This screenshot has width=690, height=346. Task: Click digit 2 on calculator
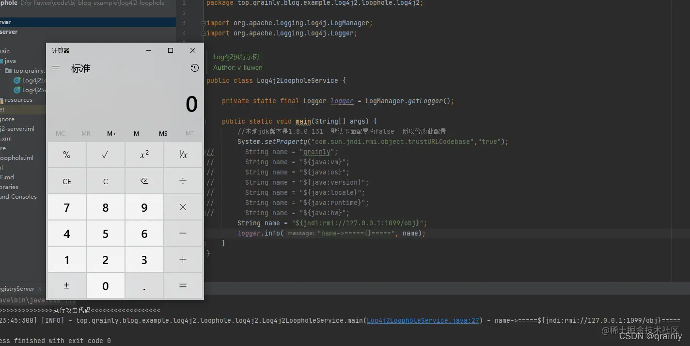pos(106,260)
